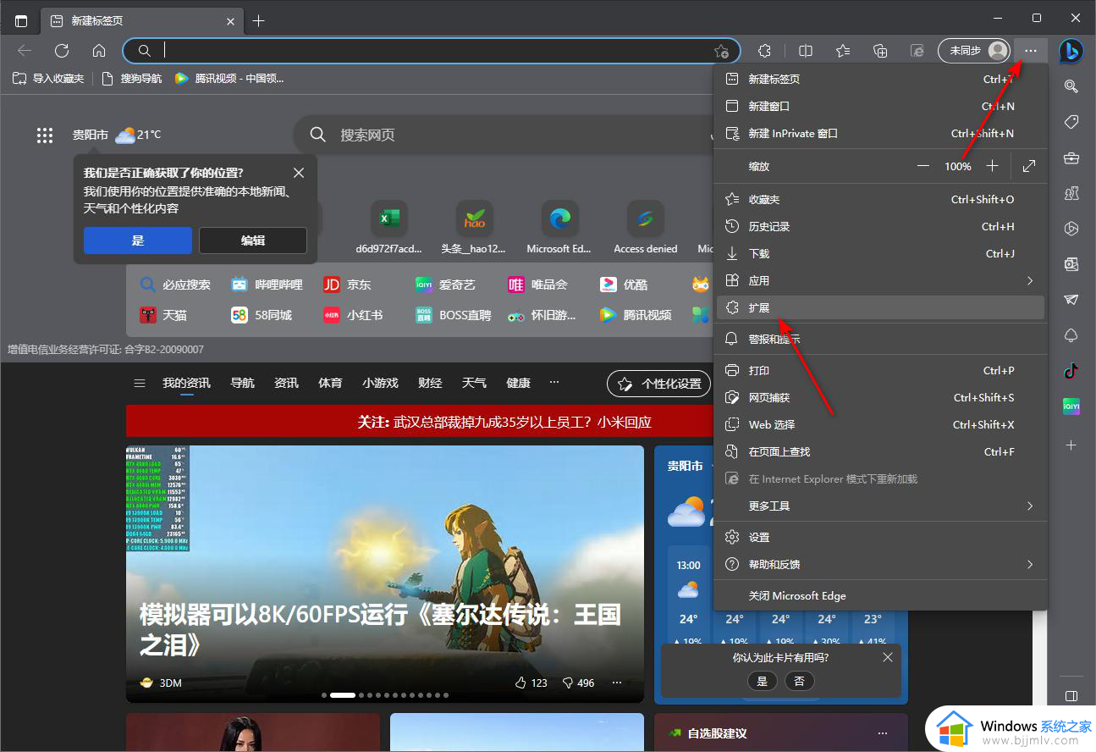This screenshot has height=752, width=1096.
Task: Open 导入收藏夹 in favorites bar
Action: pos(48,79)
